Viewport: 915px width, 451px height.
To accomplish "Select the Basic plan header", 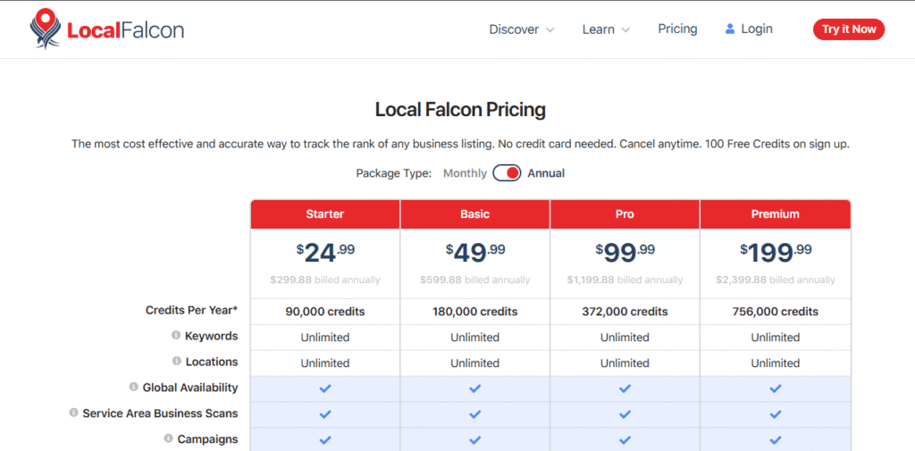I will click(475, 214).
